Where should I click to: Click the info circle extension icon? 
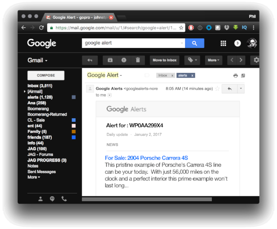coord(200,28)
